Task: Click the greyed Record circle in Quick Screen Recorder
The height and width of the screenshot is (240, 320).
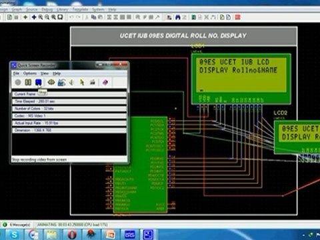Action: pyautogui.click(x=18, y=83)
